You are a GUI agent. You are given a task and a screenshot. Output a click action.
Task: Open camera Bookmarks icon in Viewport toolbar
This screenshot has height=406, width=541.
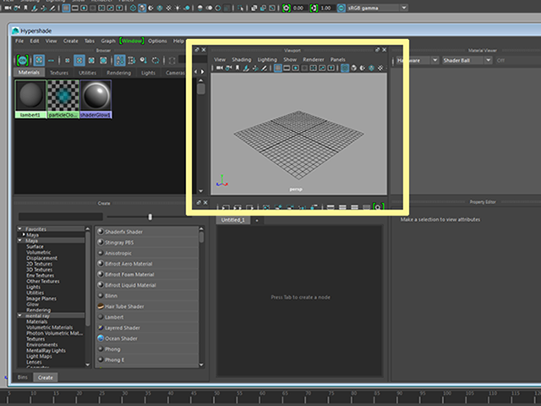tap(238, 68)
